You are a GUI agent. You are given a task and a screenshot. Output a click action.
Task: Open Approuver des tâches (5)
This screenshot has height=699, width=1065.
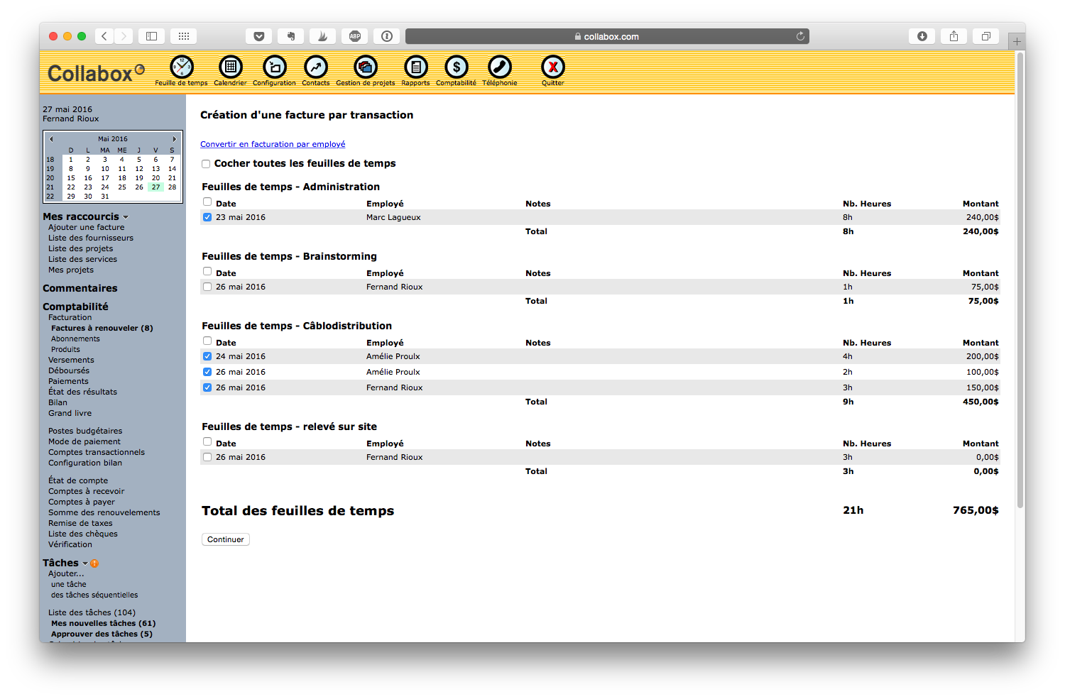(x=102, y=634)
